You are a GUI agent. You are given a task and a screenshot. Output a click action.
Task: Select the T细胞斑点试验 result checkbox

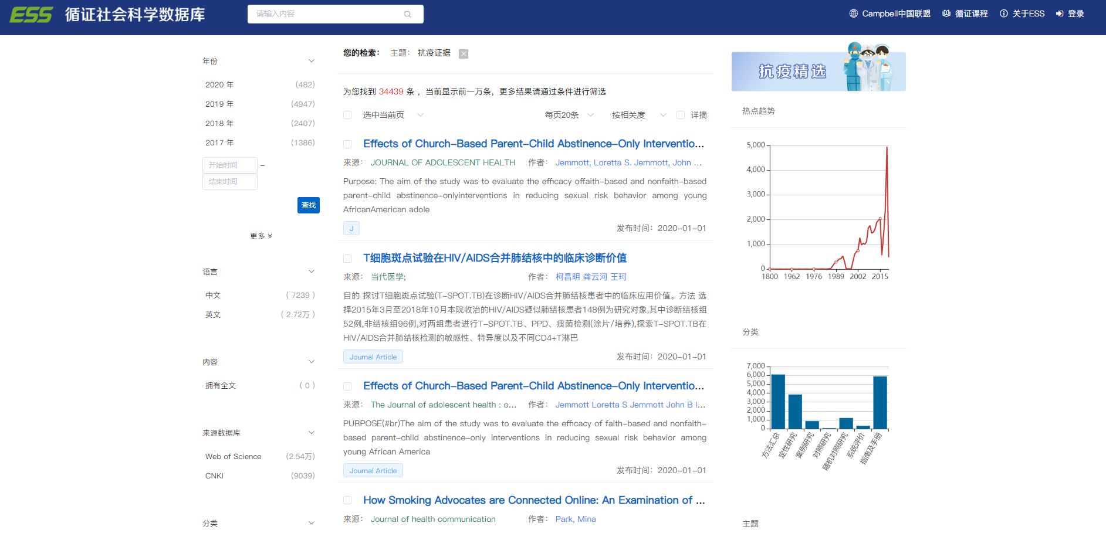point(347,259)
